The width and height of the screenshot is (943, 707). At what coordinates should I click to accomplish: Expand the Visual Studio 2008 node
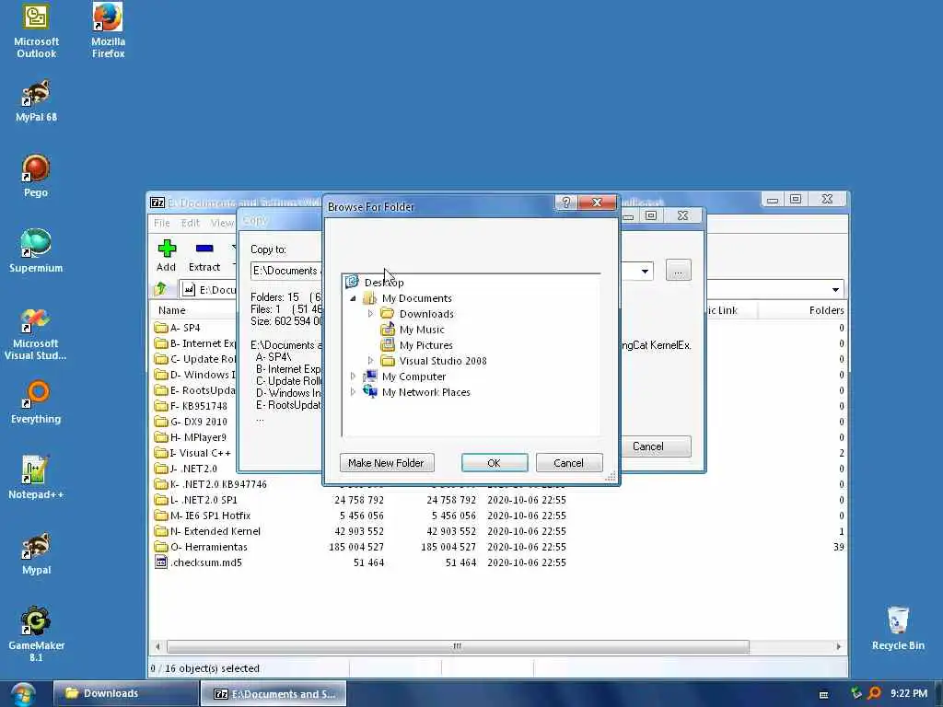coord(370,361)
